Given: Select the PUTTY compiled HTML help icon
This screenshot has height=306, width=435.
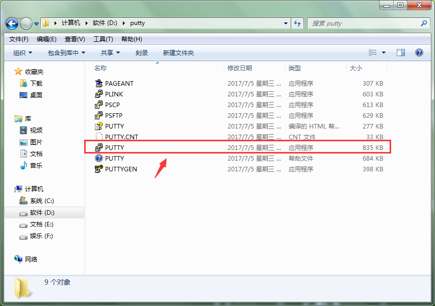Looking at the screenshot, I should 98,126.
